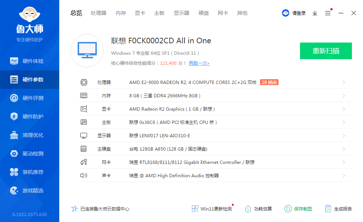The height and width of the screenshot is (222, 363).
Task: Open 硬件评测 benchmark section
Action: click(30, 98)
